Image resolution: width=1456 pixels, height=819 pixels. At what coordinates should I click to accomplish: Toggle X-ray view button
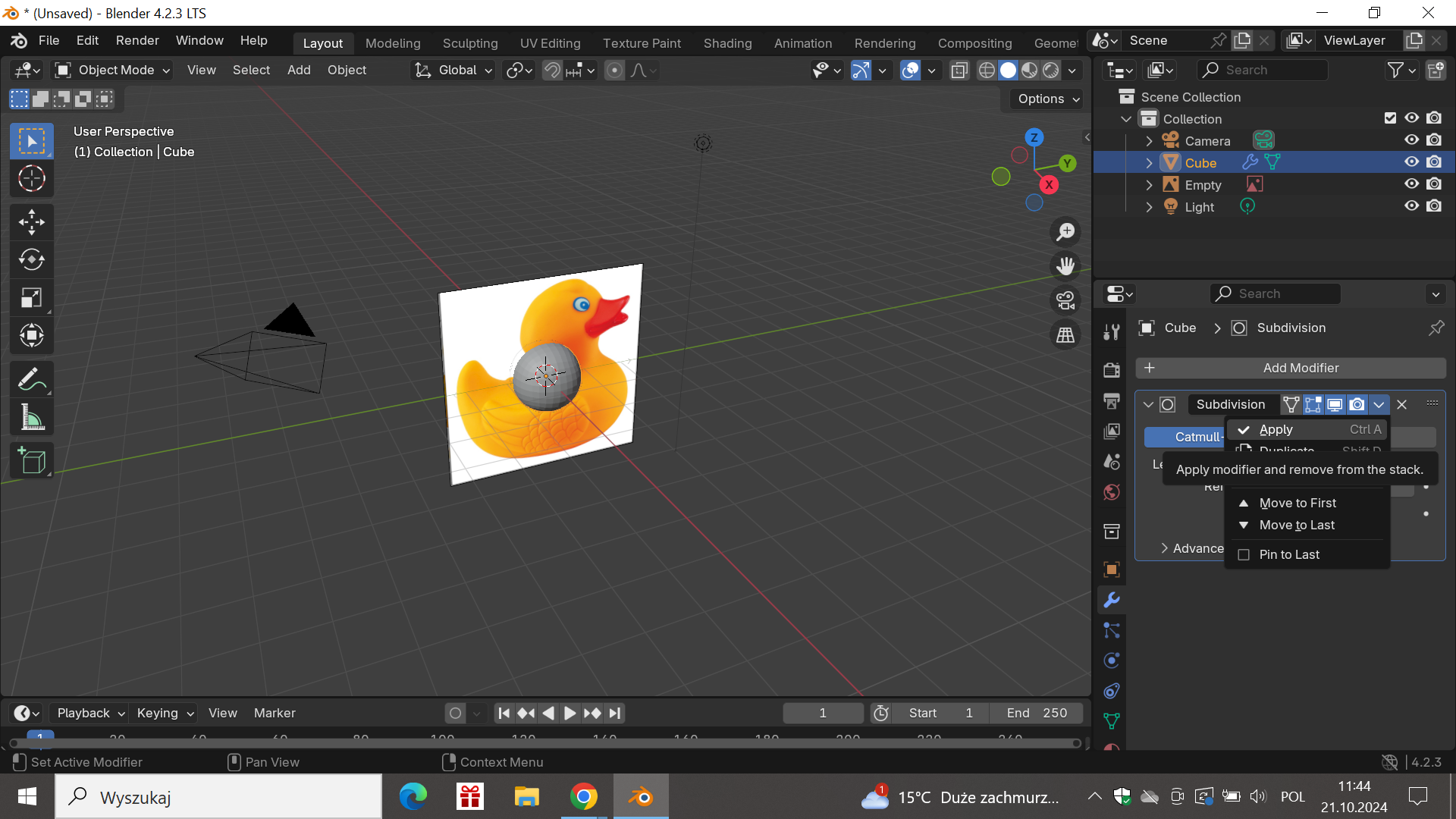pyautogui.click(x=959, y=71)
